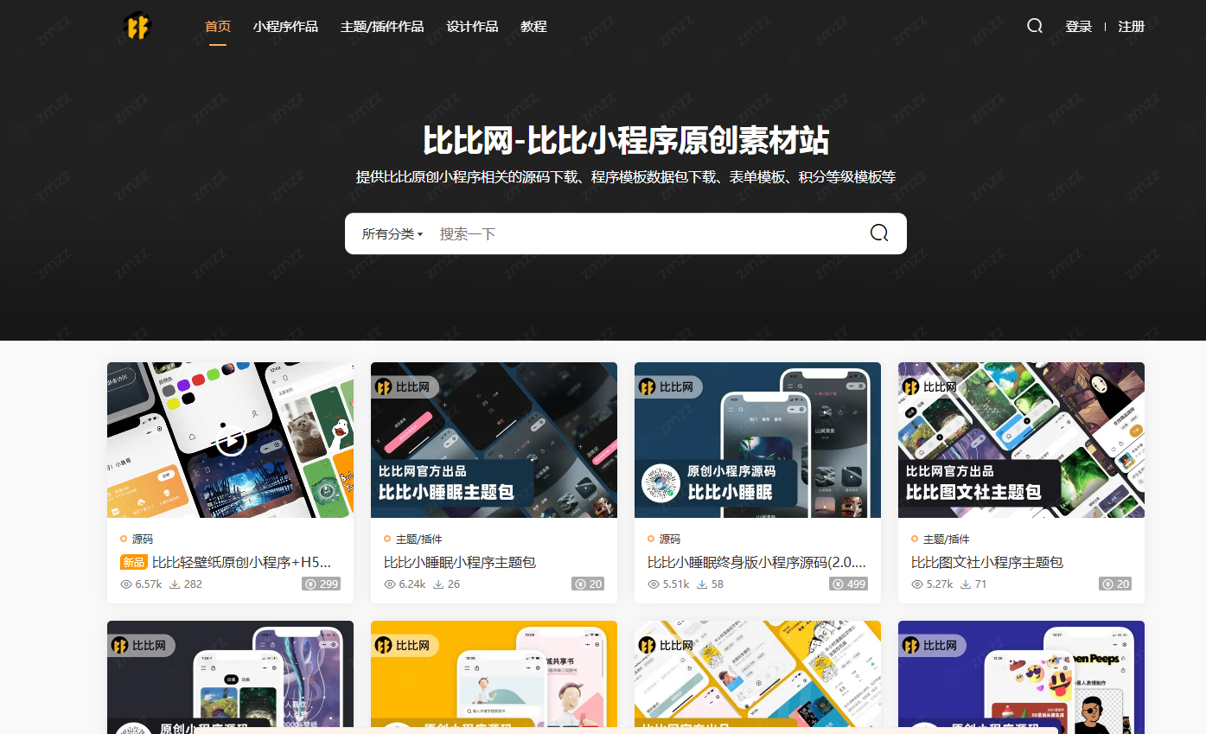This screenshot has width=1206, height=734.
Task: Submit search with the search bar magnifier
Action: (x=879, y=233)
